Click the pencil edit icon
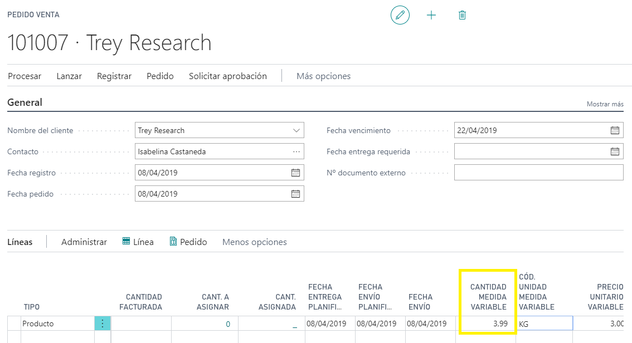The height and width of the screenshot is (343, 632). click(400, 15)
